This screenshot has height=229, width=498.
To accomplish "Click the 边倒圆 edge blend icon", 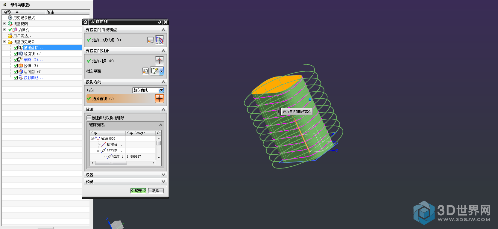I will click(21, 72).
